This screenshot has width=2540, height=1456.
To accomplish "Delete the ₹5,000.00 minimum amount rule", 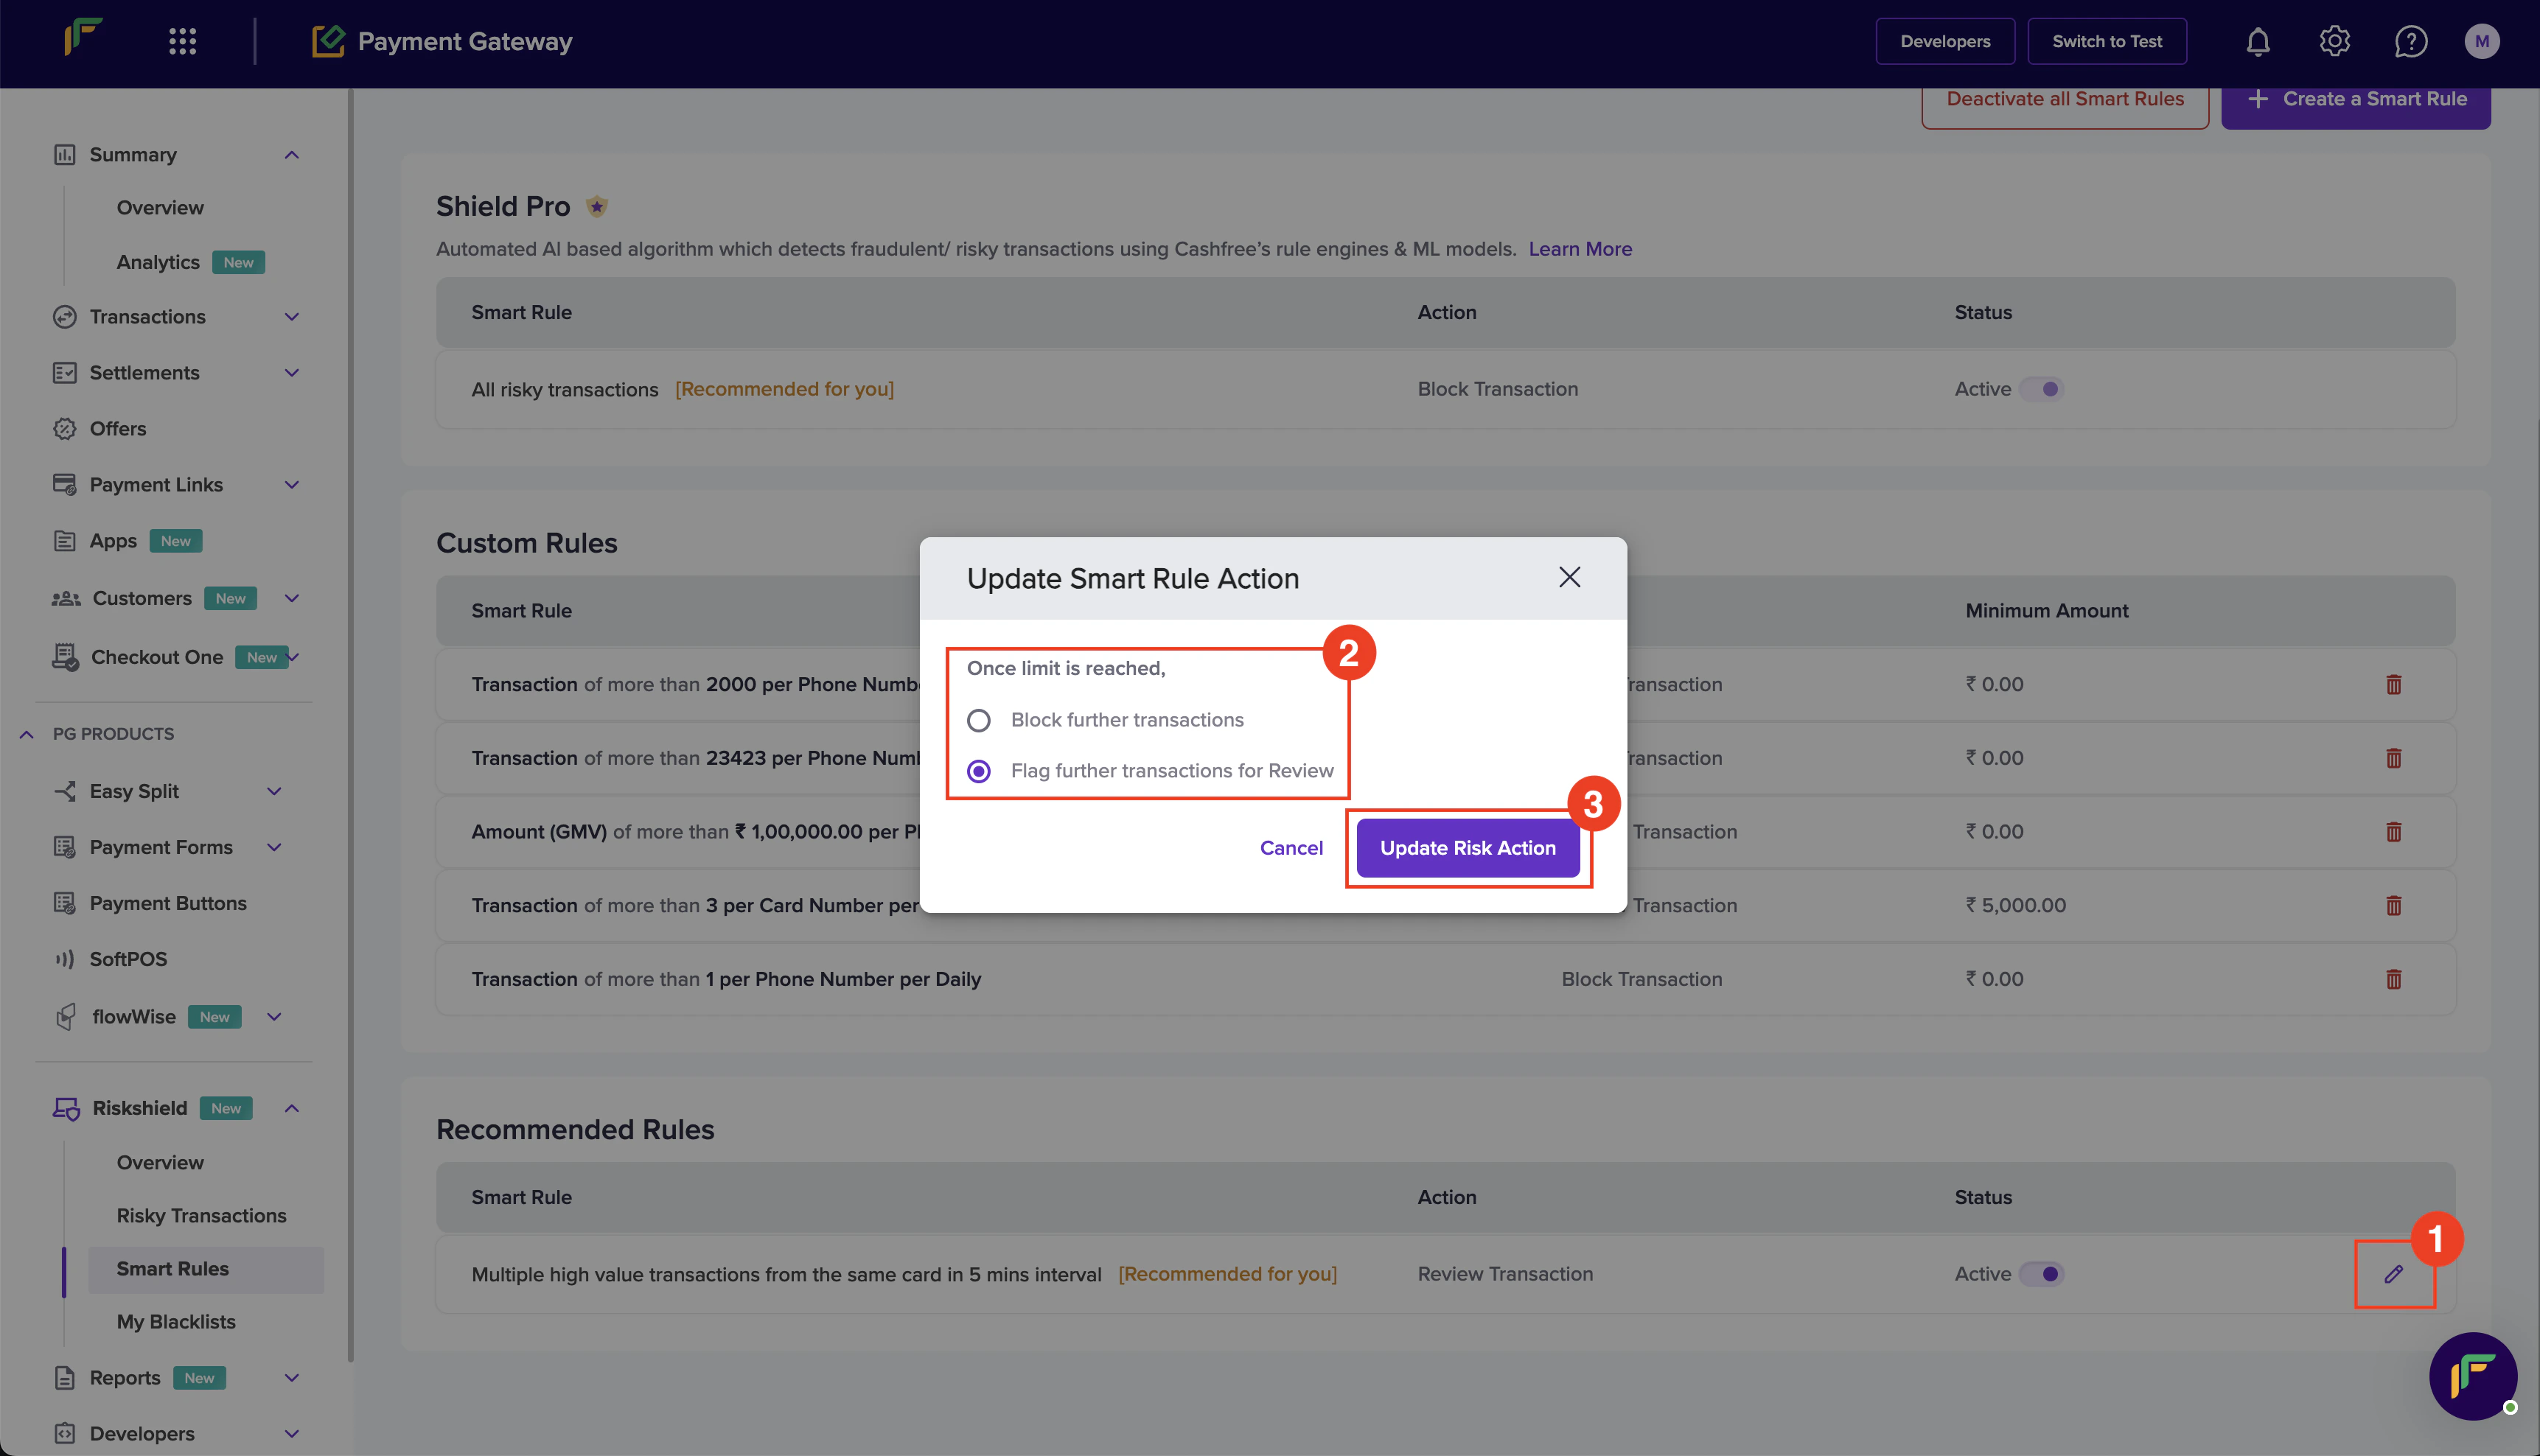I will pyautogui.click(x=2393, y=905).
